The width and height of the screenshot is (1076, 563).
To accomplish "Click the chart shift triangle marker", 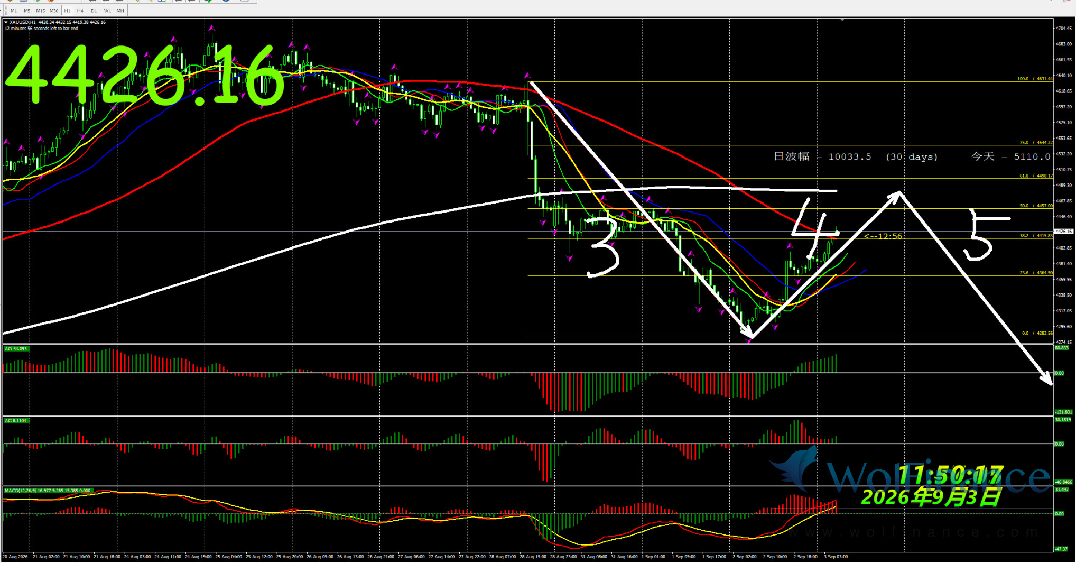I will coord(842,20).
